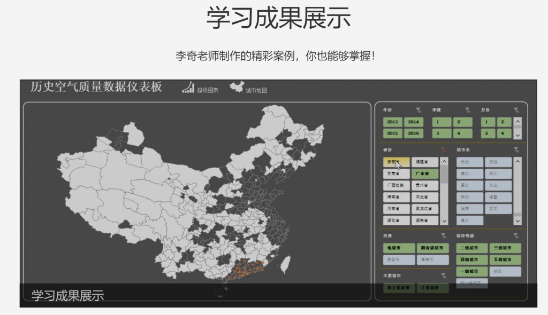548x315 pixels.
Task: Toggle year 2016 in 年份 slicer
Action: [x=414, y=133]
